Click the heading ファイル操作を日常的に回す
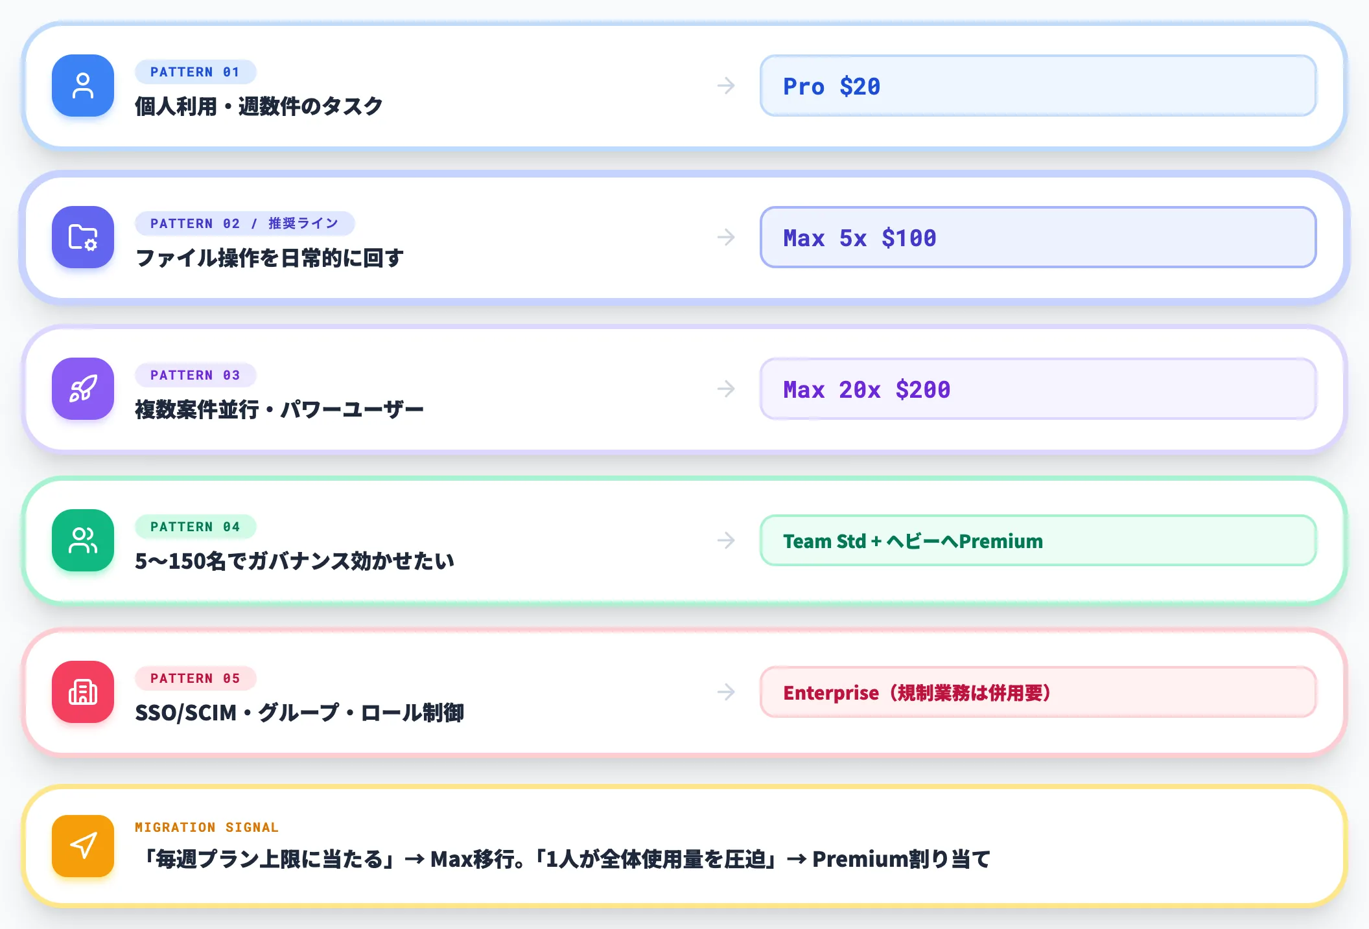Image resolution: width=1369 pixels, height=929 pixels. point(270,258)
